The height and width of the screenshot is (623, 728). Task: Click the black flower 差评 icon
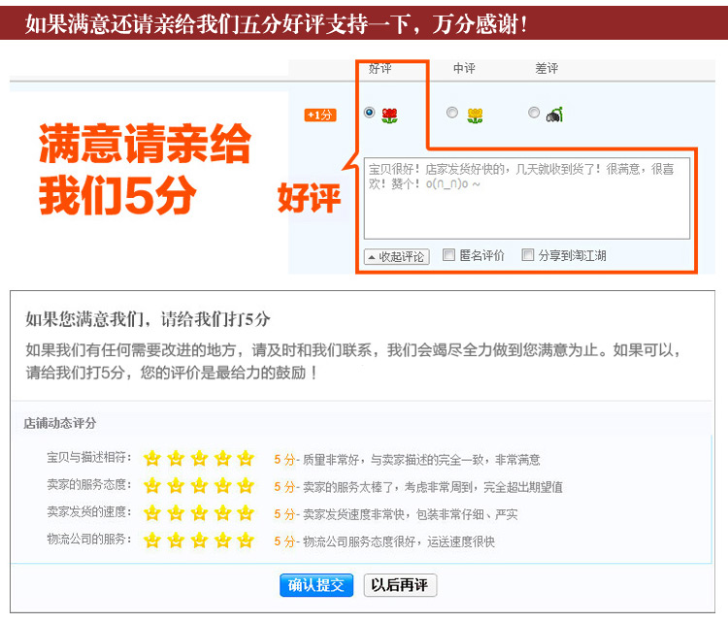point(555,115)
